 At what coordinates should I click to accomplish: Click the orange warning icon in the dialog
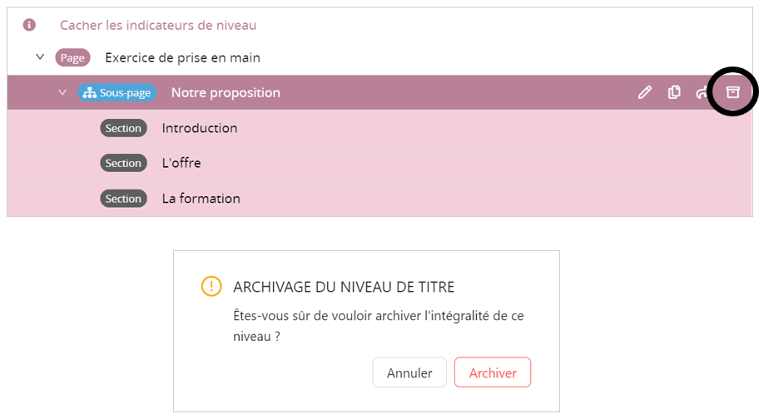point(211,287)
